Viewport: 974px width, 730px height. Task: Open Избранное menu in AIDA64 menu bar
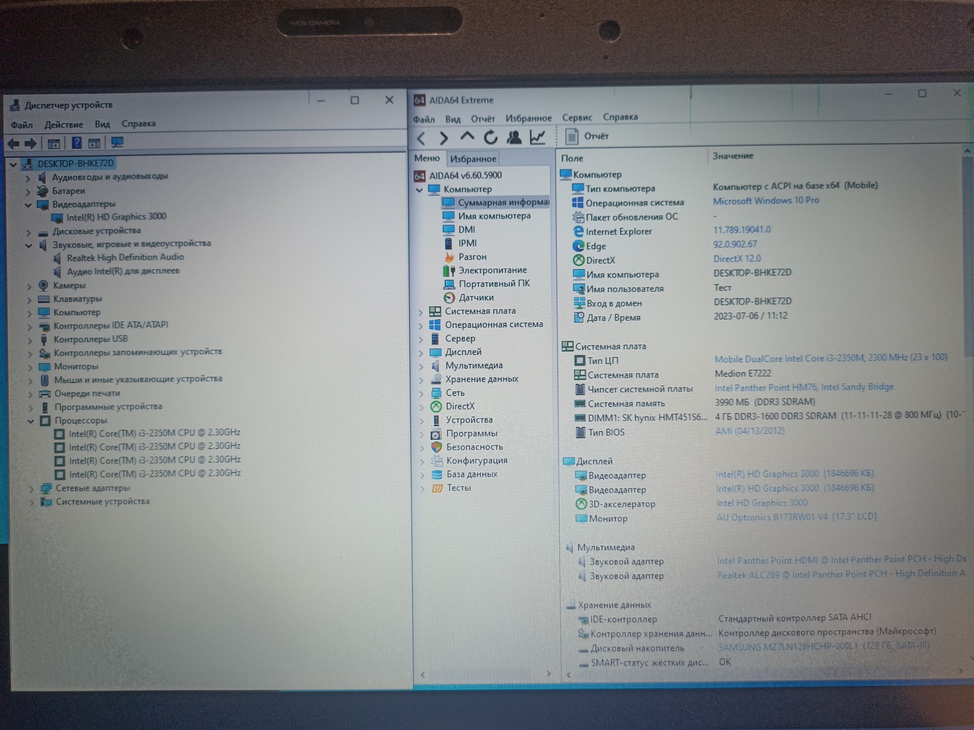click(x=528, y=118)
